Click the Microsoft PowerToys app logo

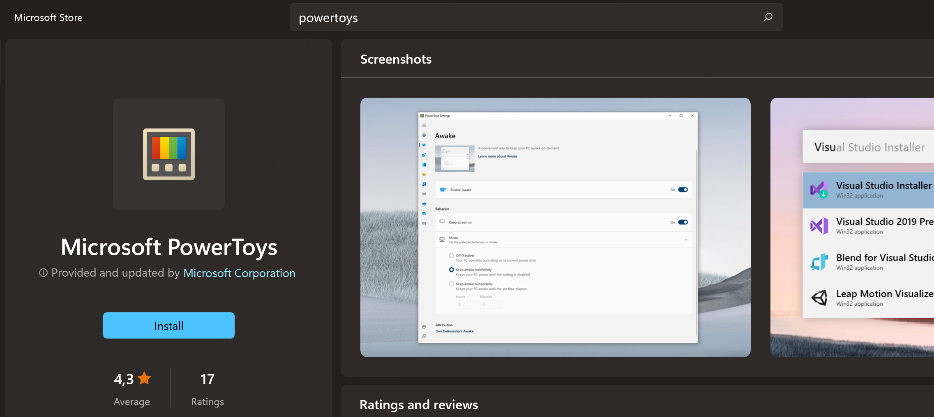coord(169,154)
